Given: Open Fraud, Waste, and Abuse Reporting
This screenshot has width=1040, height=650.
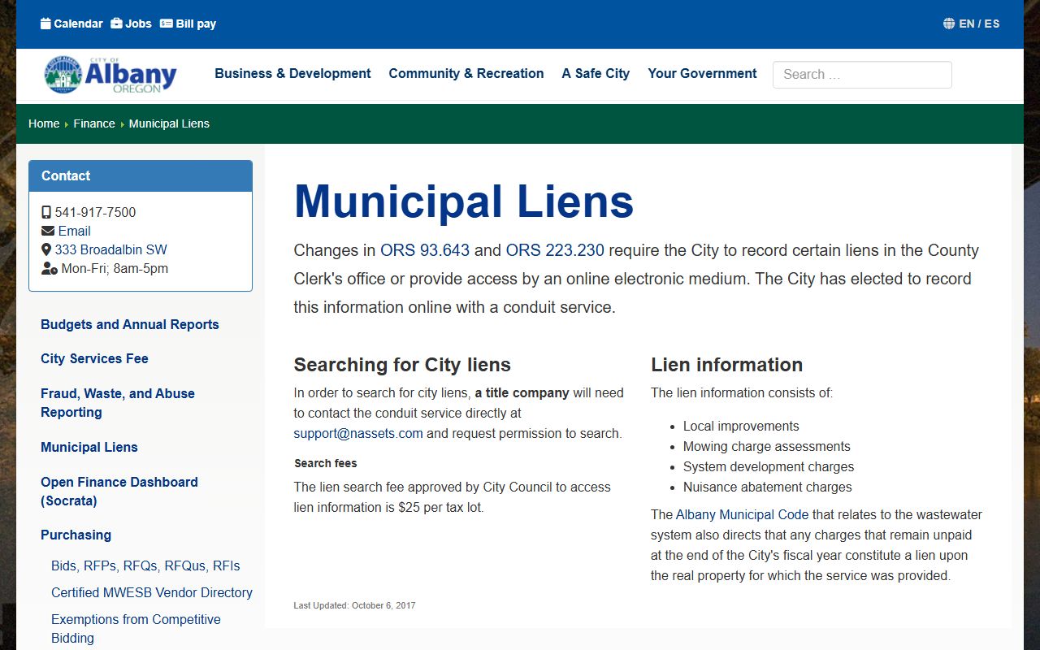Looking at the screenshot, I should [x=118, y=403].
